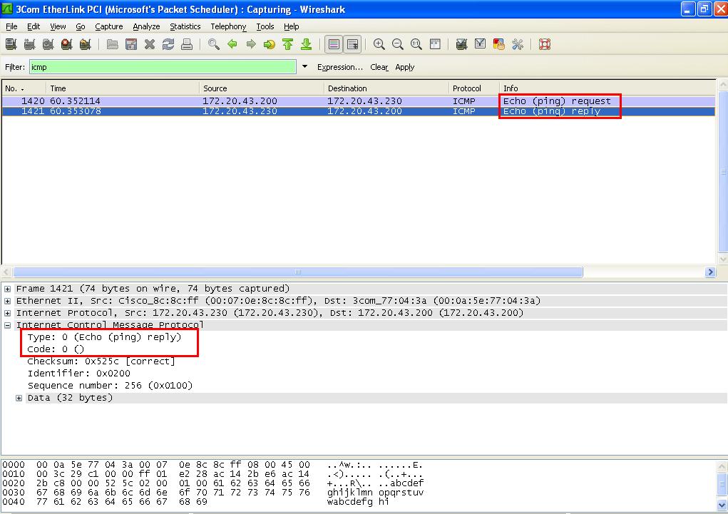Open the View menu

pos(58,26)
